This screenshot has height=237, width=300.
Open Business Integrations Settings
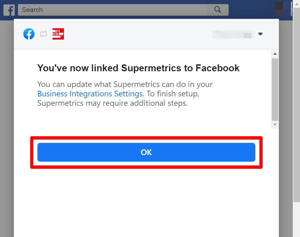coord(90,94)
